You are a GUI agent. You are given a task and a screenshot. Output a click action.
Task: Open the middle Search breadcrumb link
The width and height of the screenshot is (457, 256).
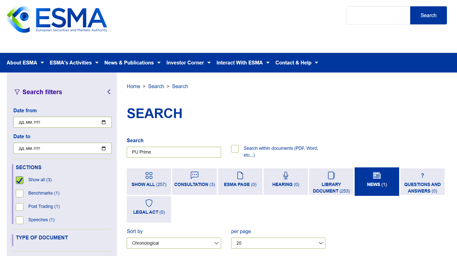tap(156, 86)
